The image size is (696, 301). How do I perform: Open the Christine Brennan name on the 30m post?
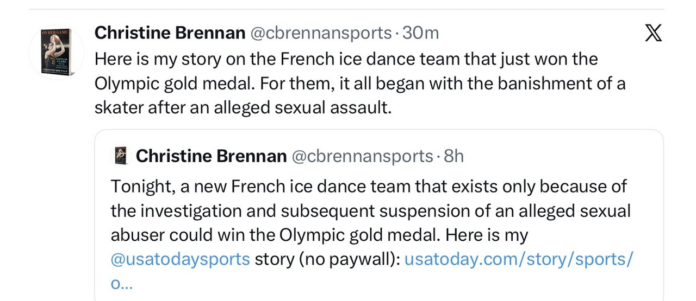(x=170, y=33)
